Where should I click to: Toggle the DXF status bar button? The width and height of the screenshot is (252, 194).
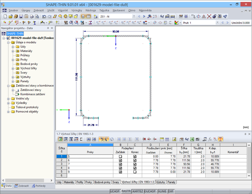coord(171,191)
